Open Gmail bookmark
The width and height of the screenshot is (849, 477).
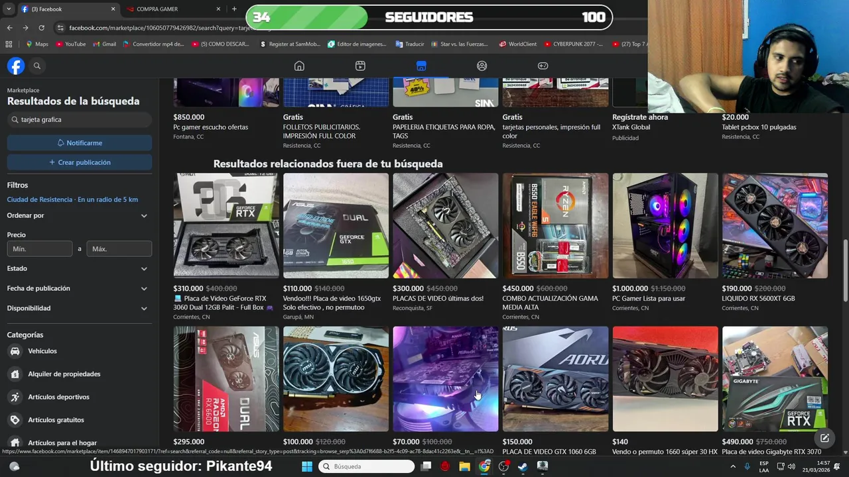click(104, 44)
